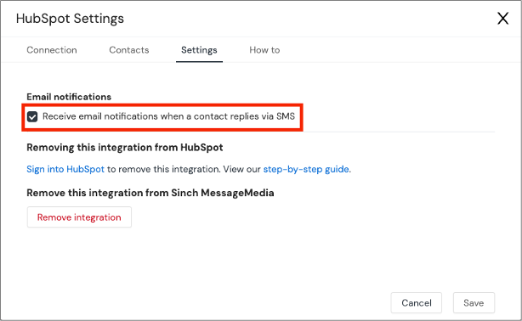
Task: Click the "Removing this integration from HubSpot" heading
Action: click(125, 148)
